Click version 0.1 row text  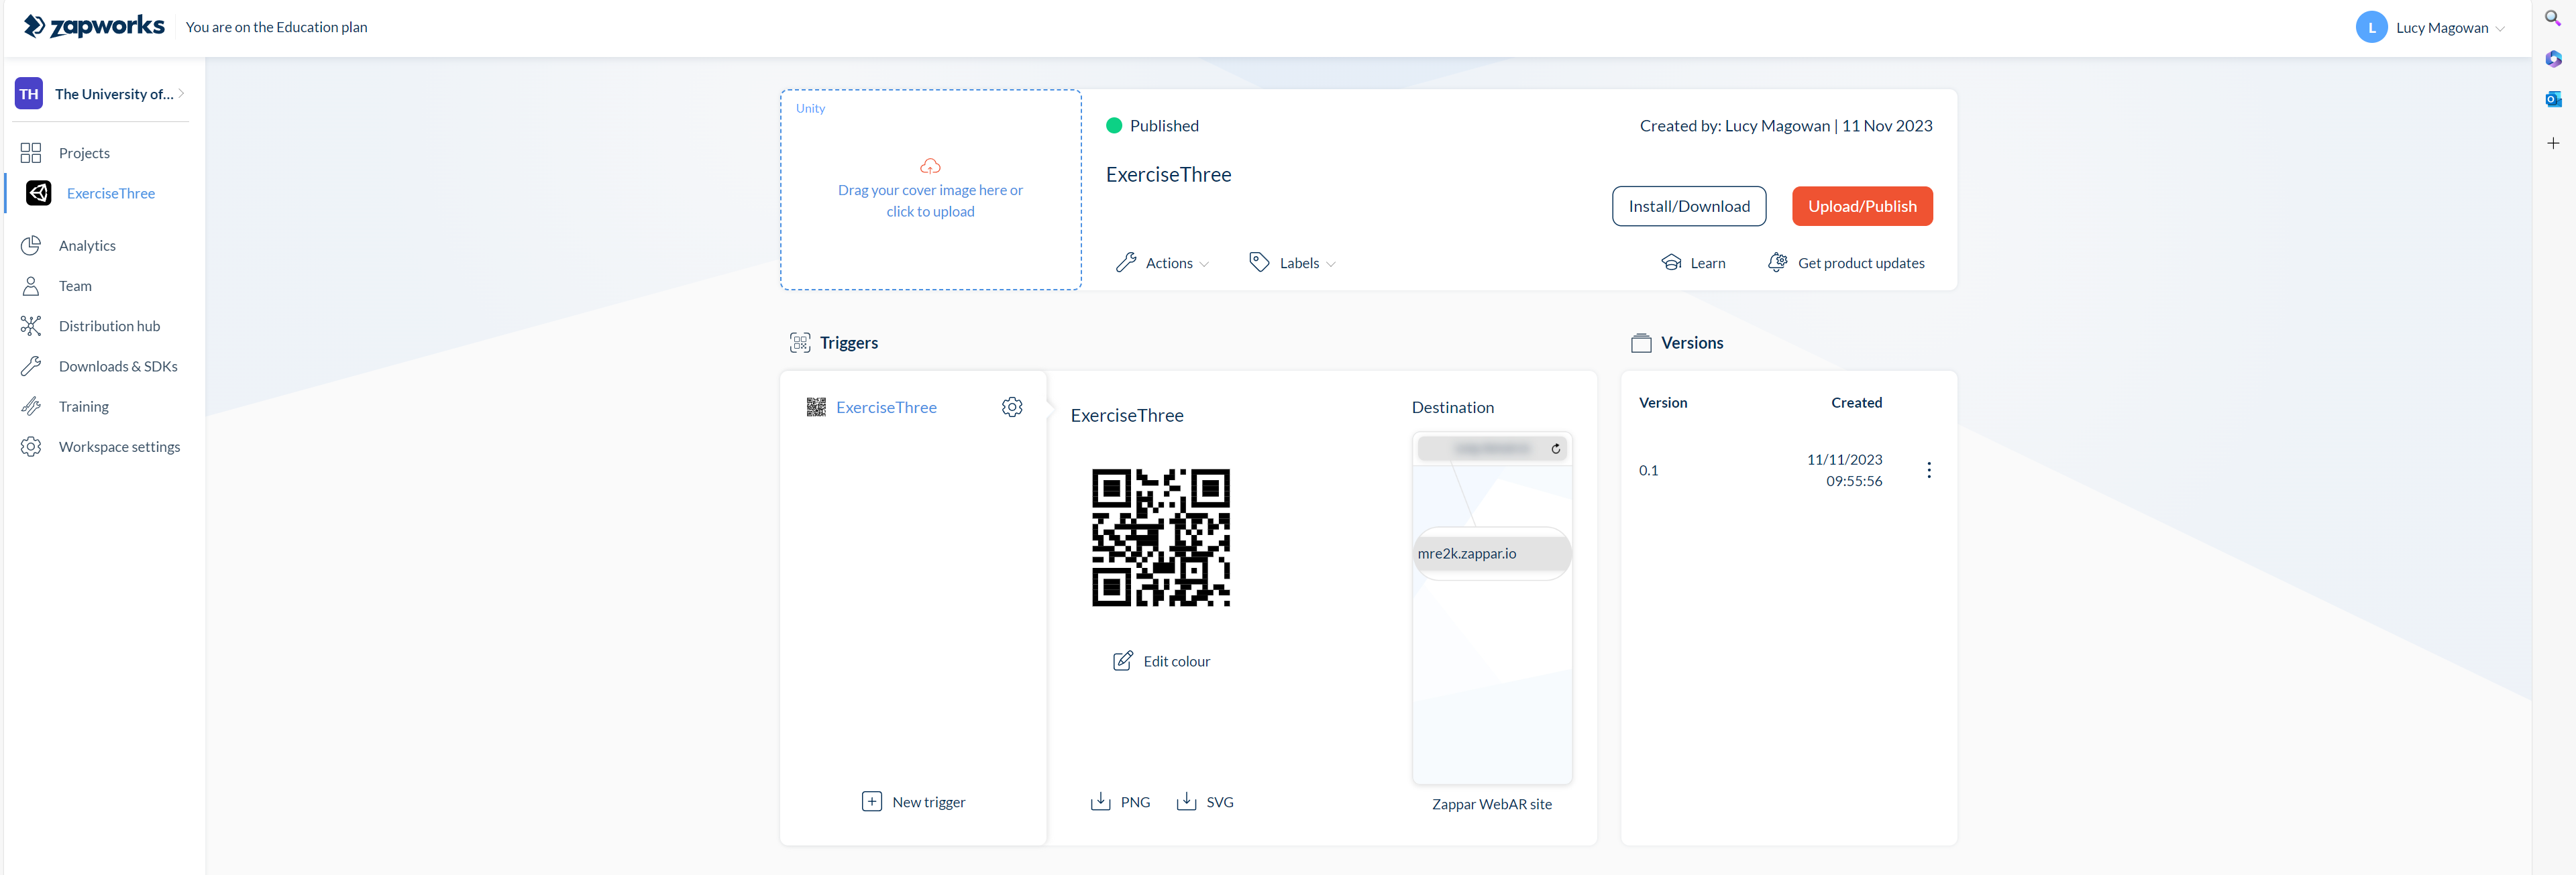point(1648,470)
